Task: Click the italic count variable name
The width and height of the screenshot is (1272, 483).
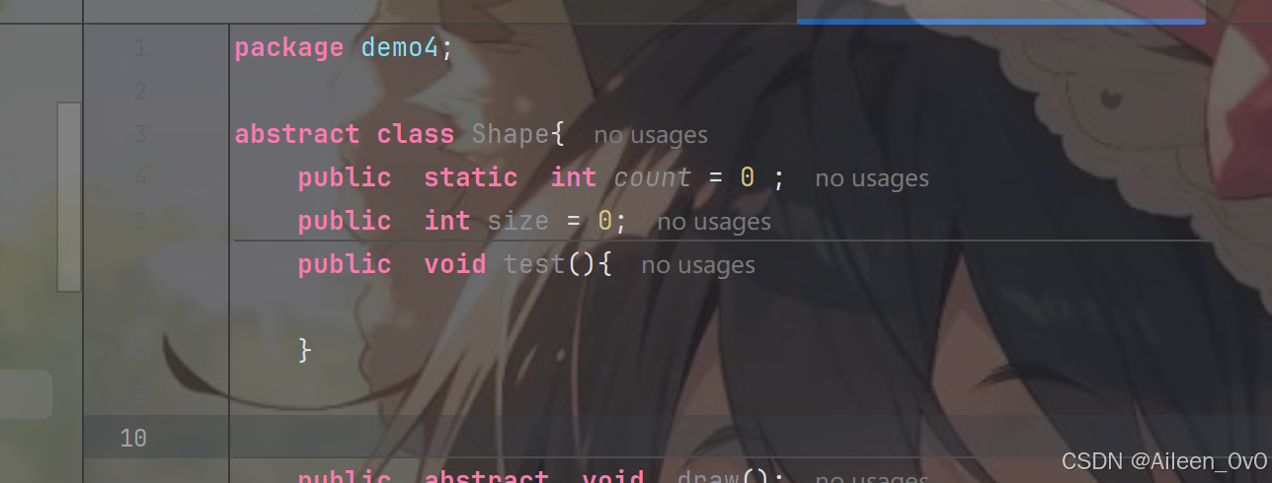Action: (653, 177)
